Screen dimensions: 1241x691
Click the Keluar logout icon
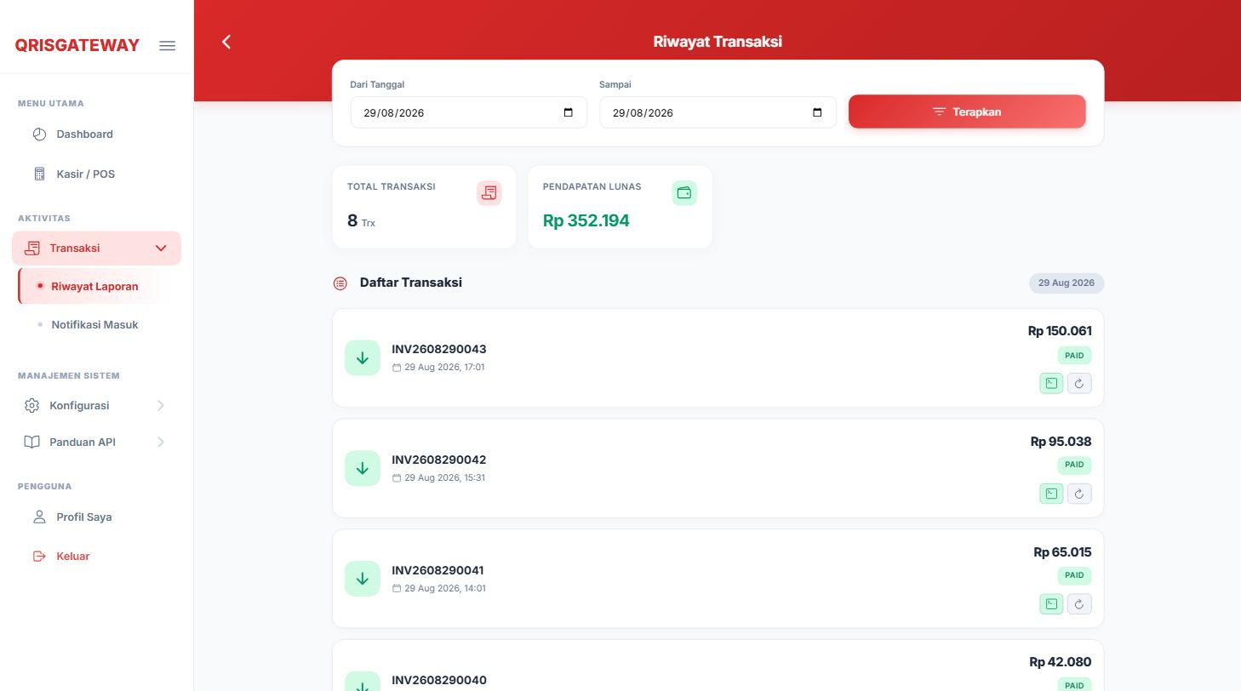click(39, 557)
